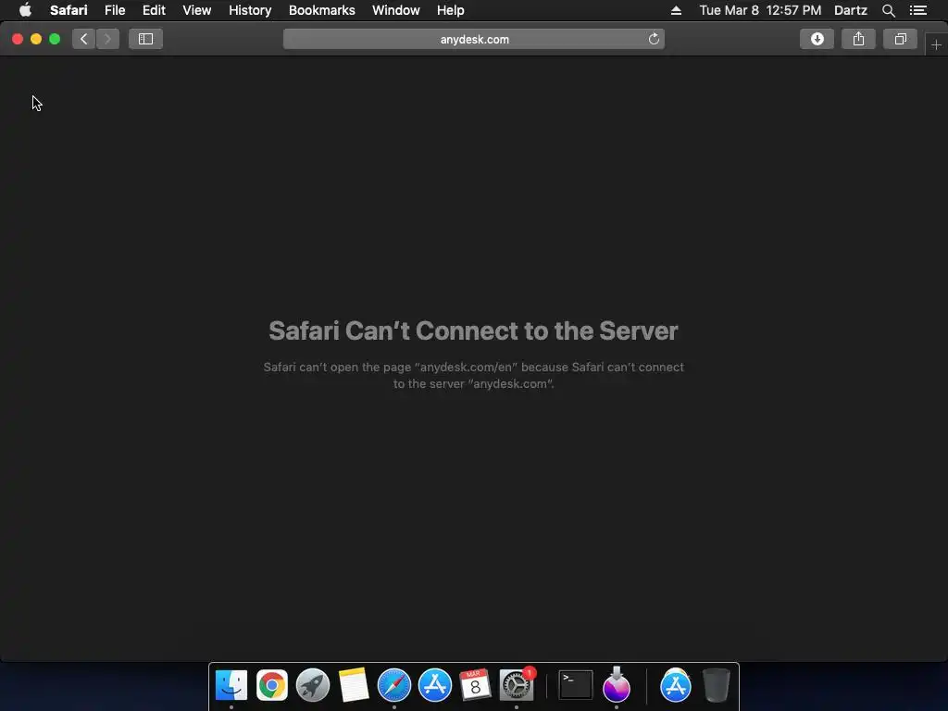This screenshot has height=711, width=948.
Task: Click the anydesk.com address field
Action: pyautogui.click(x=474, y=39)
